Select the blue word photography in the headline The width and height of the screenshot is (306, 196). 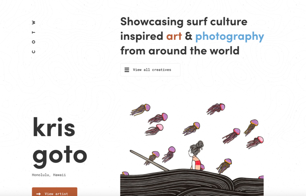(x=230, y=37)
